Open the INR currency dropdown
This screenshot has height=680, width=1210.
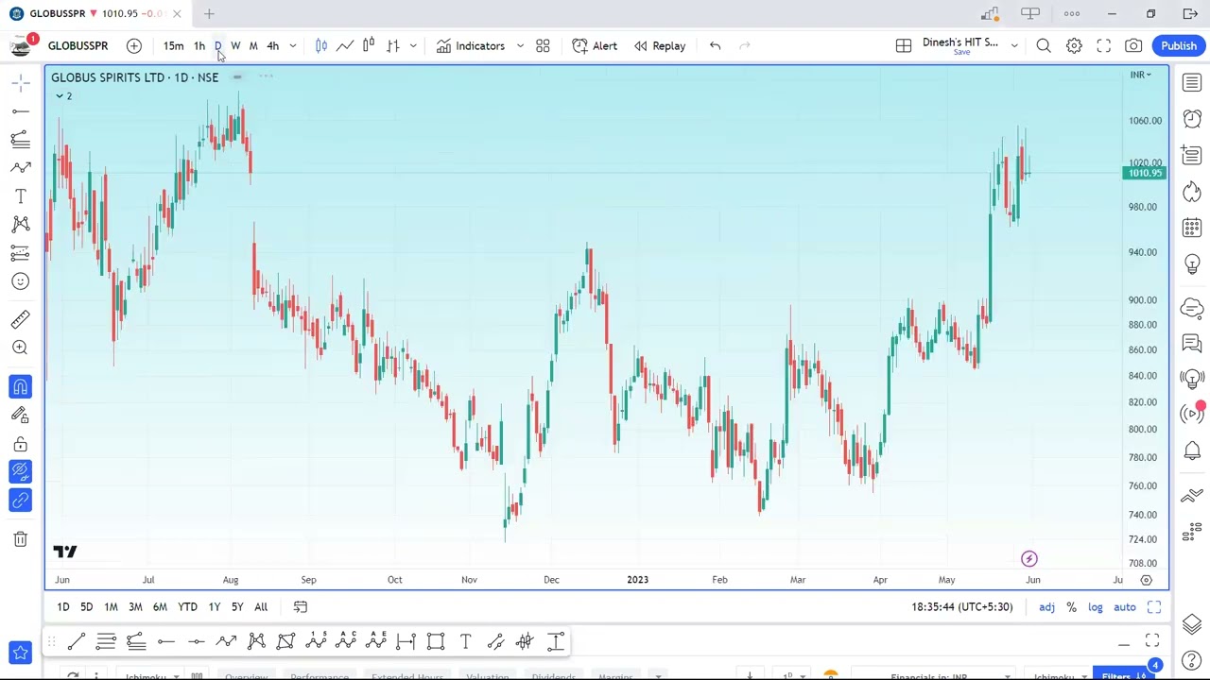click(x=1141, y=75)
